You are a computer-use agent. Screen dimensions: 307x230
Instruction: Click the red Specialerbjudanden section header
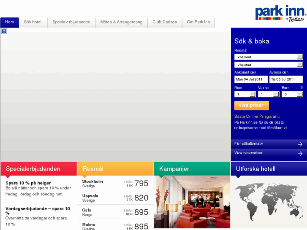coord(39,169)
